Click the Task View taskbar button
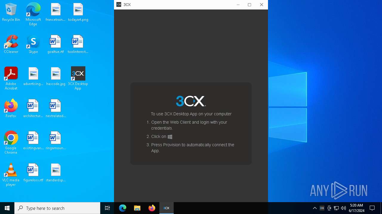Screen dimensions: 382x214 (x=107, y=208)
